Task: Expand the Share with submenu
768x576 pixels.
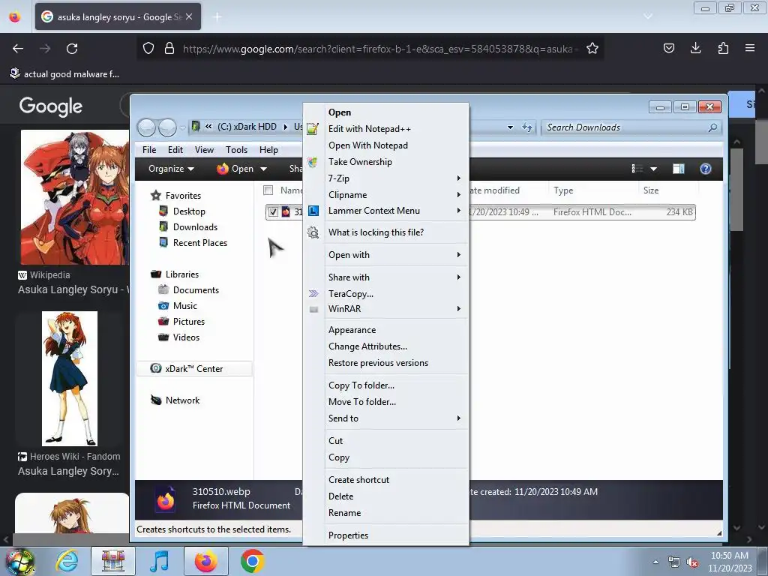Action: click(386, 277)
